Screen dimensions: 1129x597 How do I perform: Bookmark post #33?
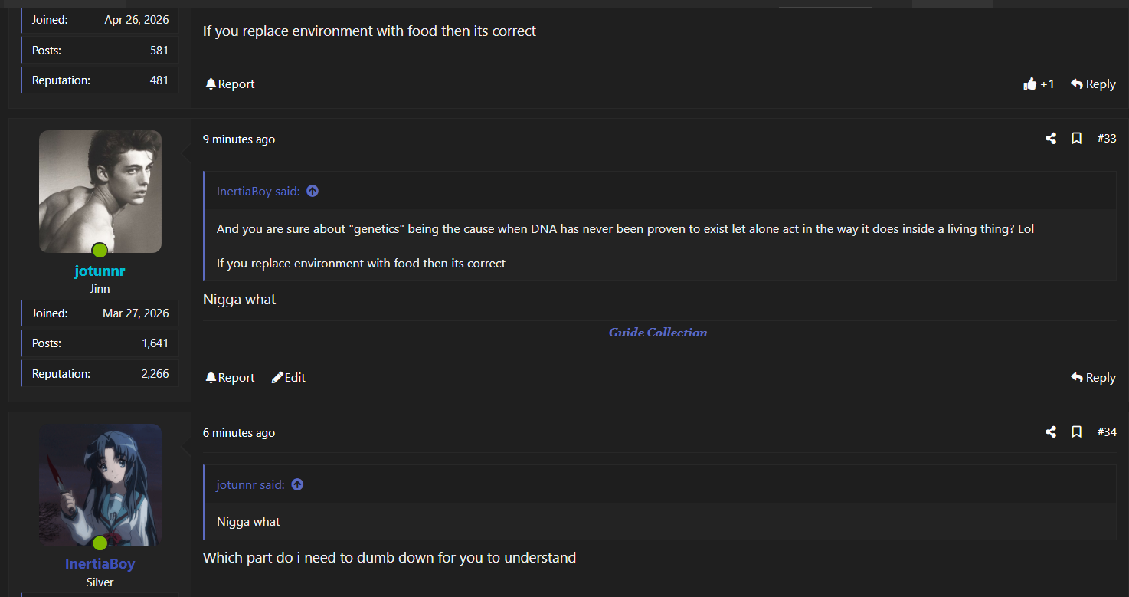pyautogui.click(x=1076, y=139)
